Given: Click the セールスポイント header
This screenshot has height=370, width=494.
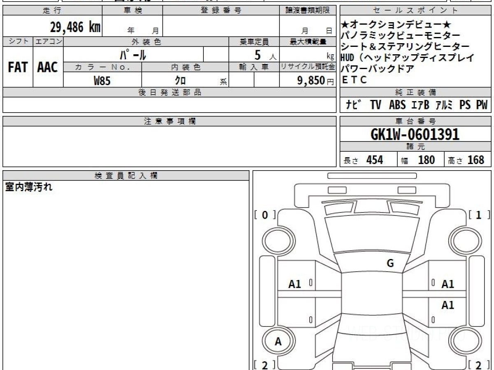Looking at the screenshot, I should click(416, 10).
